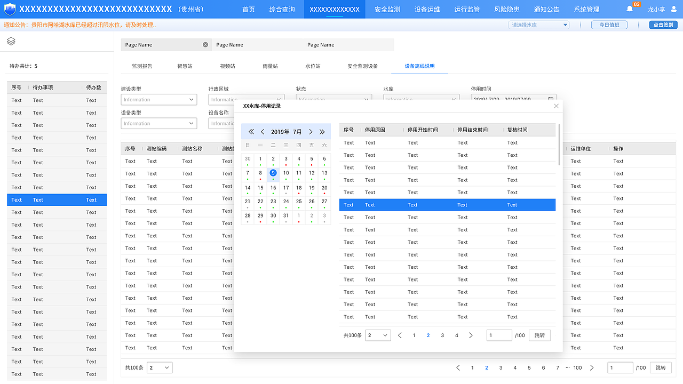Click the 待办事项 column header
This screenshot has height=384, width=683.
click(43, 87)
